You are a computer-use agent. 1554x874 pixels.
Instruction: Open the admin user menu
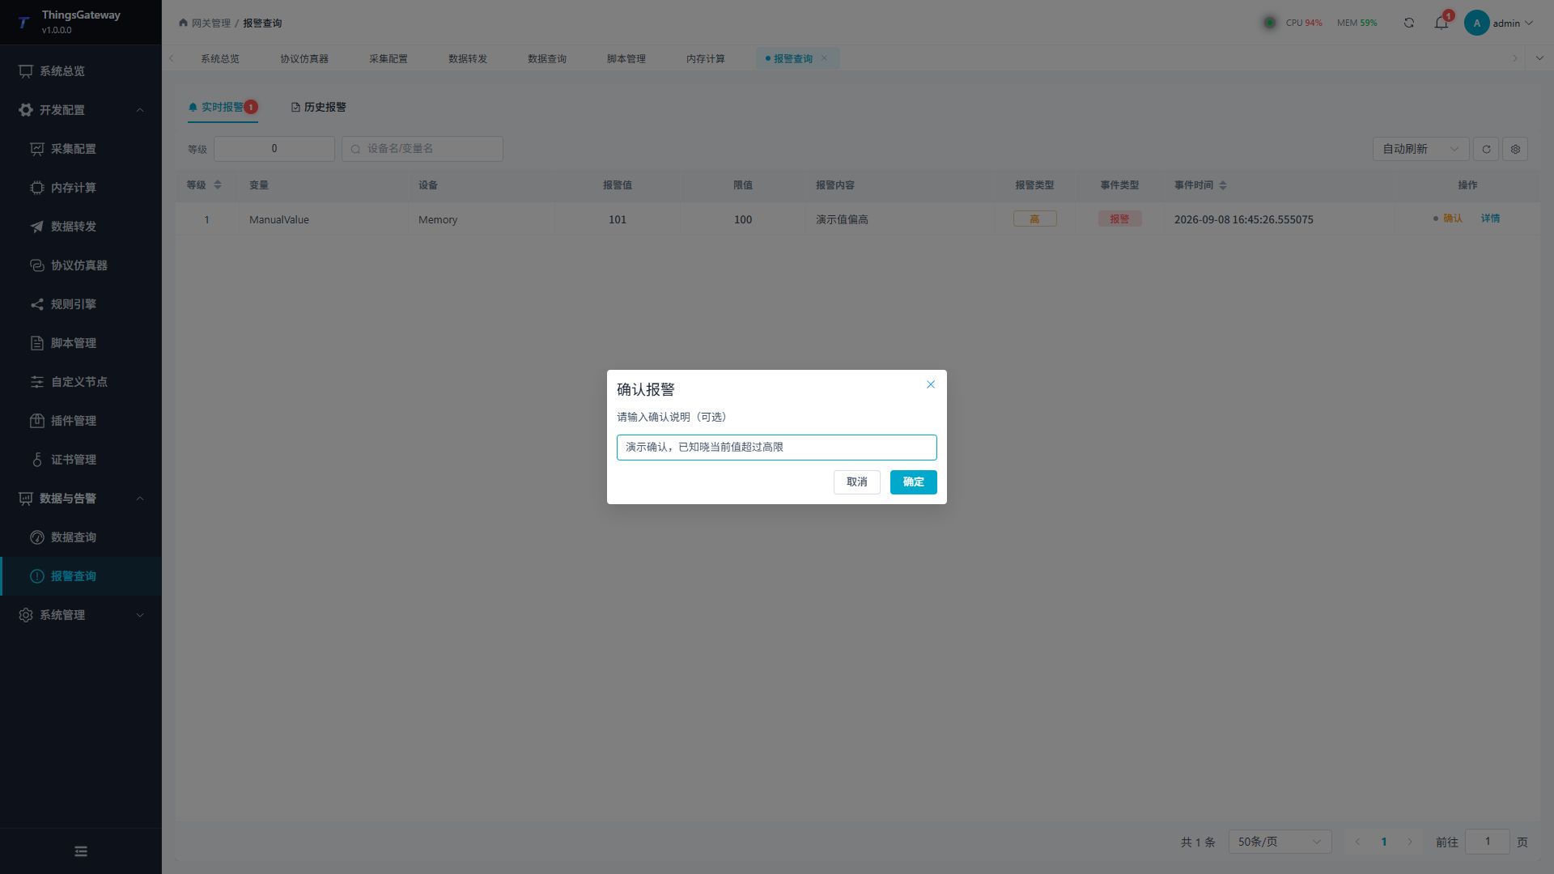pos(1499,23)
